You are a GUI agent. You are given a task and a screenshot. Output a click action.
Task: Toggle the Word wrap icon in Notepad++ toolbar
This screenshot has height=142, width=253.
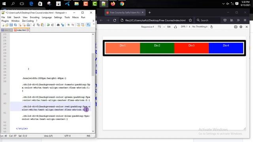coord(89,25)
